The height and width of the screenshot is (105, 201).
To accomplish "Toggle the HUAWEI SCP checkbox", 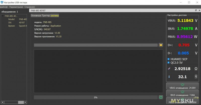I will click(x=168, y=59).
